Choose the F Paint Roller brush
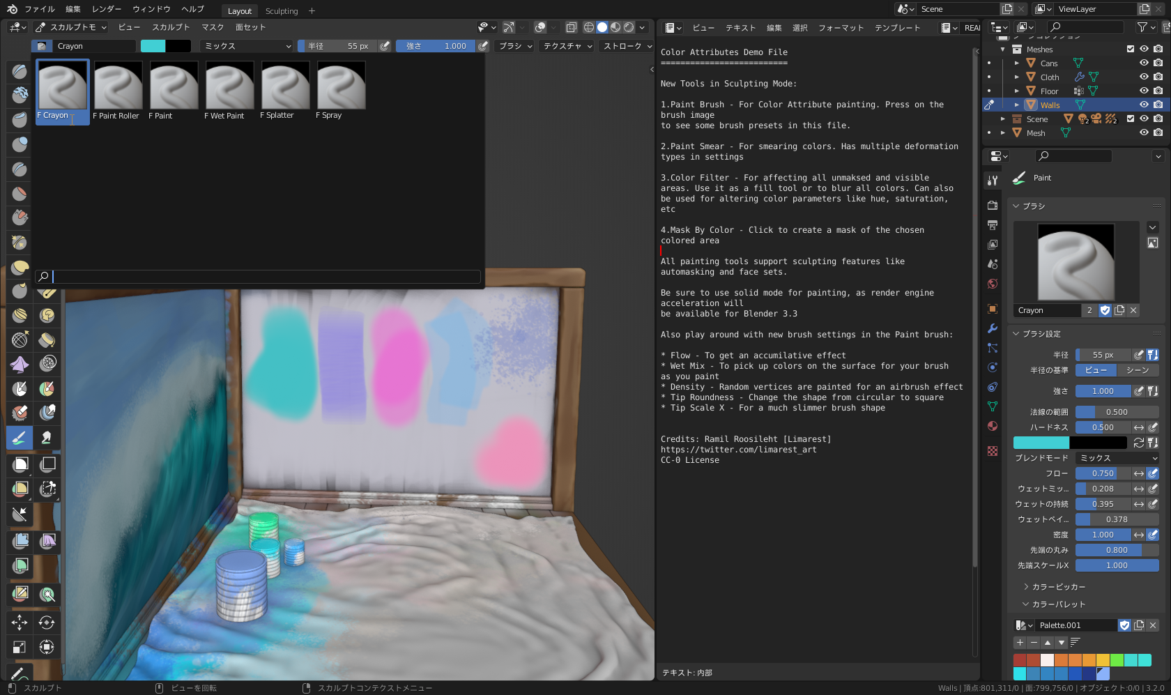The image size is (1171, 695). tap(117, 91)
